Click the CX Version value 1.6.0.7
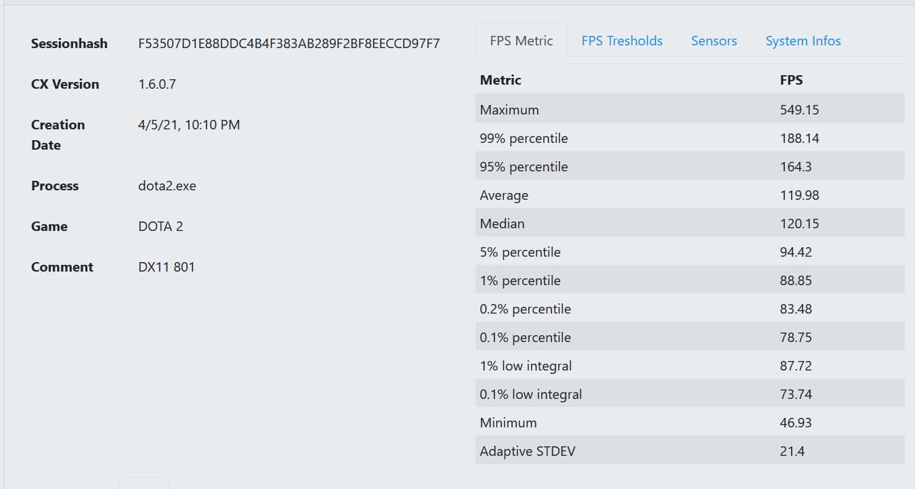 157,84
